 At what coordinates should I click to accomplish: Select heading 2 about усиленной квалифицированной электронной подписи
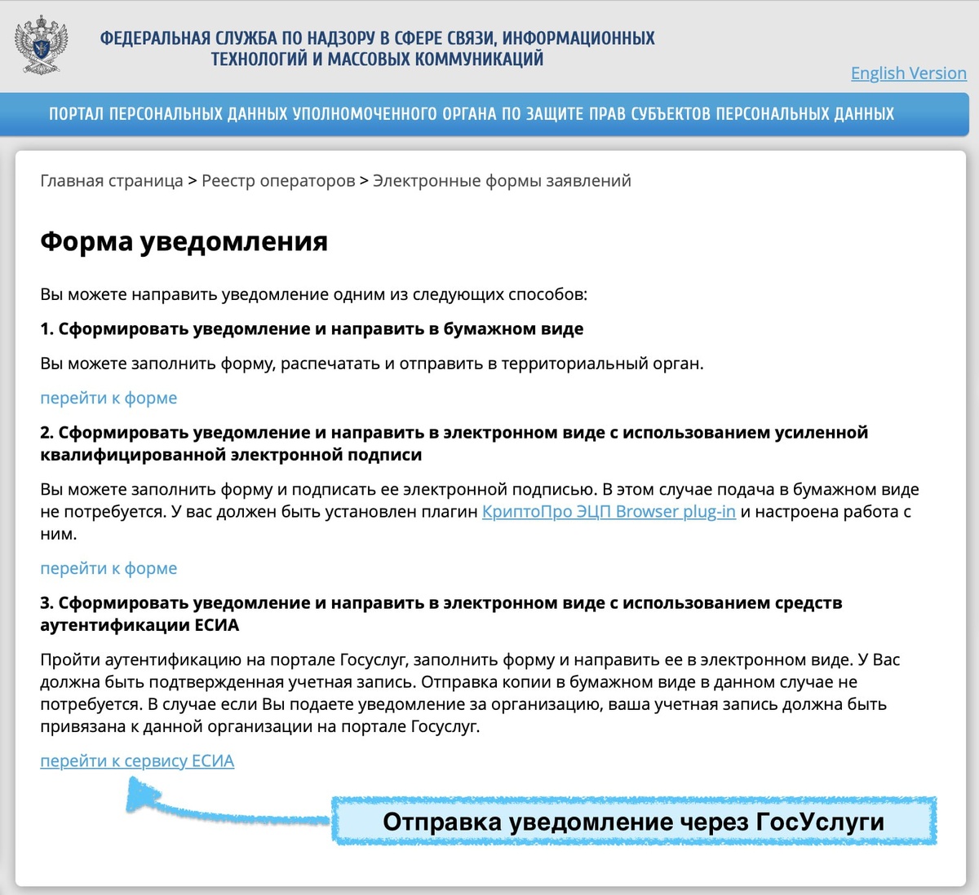454,443
